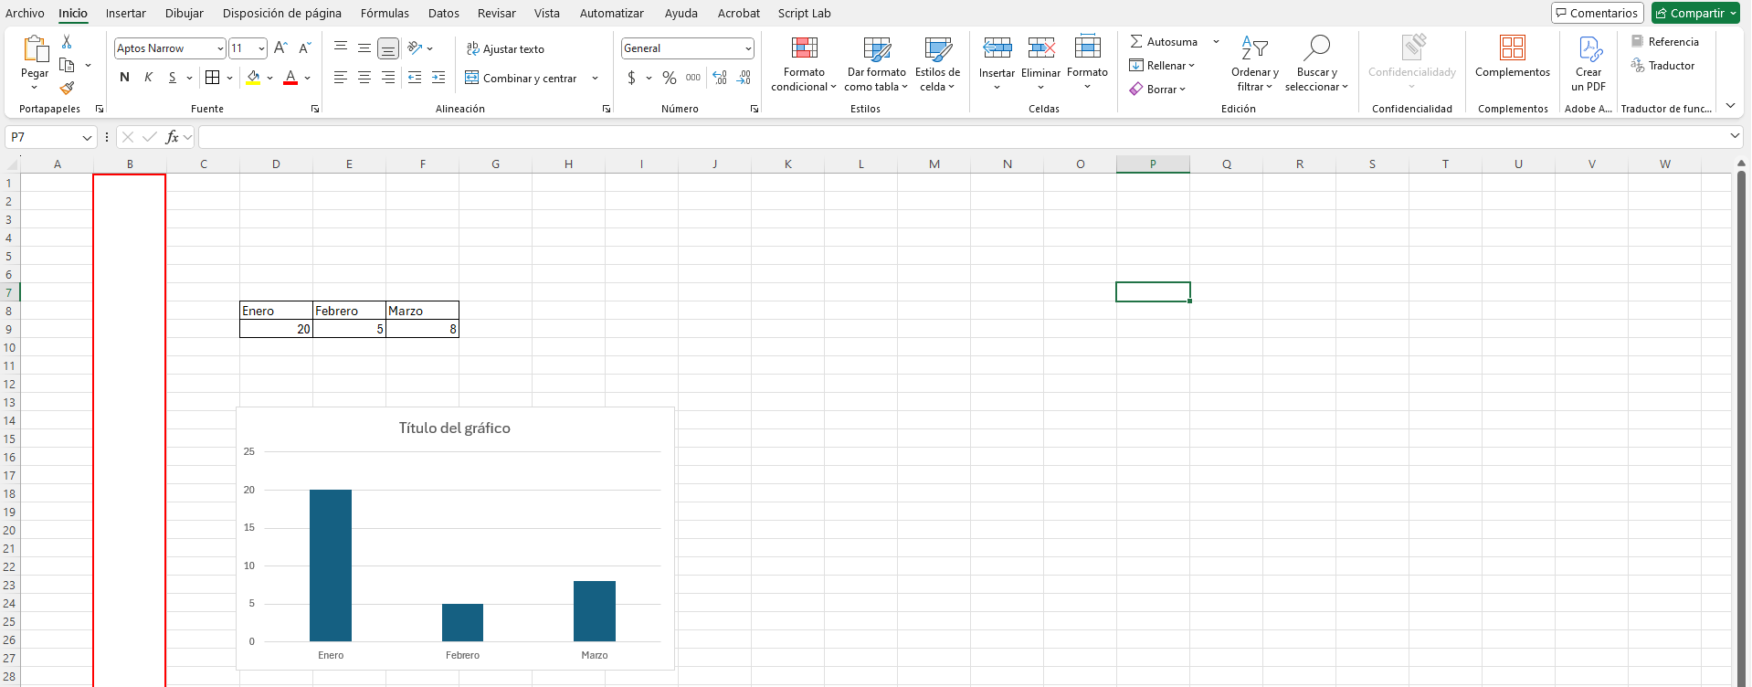
Task: Click the Complementos icon
Action: [x=1512, y=48]
